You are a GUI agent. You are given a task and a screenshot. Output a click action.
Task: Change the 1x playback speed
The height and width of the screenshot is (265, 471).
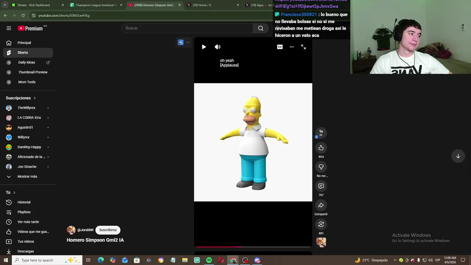pos(321,133)
